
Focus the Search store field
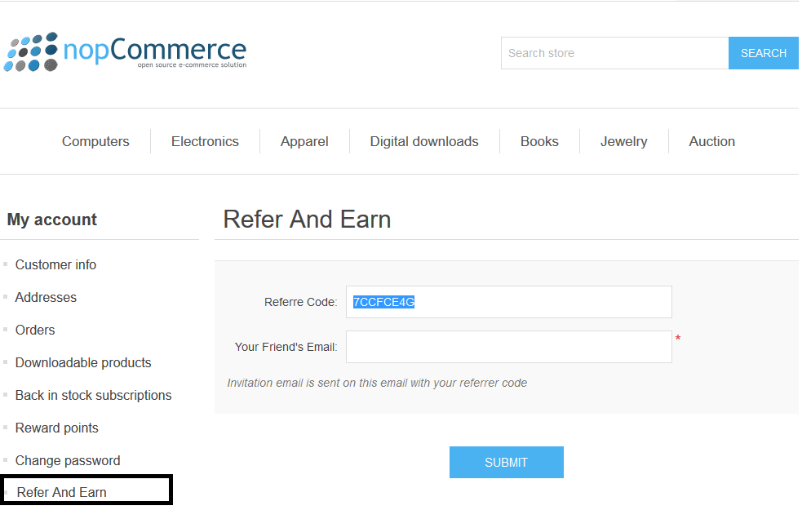click(x=615, y=53)
